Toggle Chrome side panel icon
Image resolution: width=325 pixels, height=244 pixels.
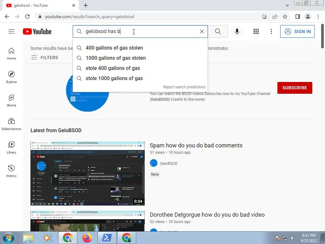(298, 17)
